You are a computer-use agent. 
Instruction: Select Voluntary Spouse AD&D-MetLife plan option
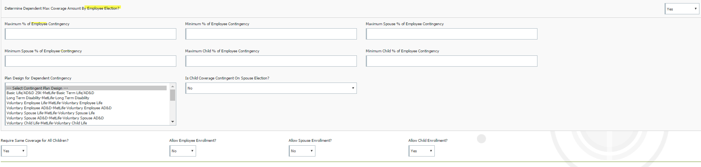pyautogui.click(x=55, y=118)
